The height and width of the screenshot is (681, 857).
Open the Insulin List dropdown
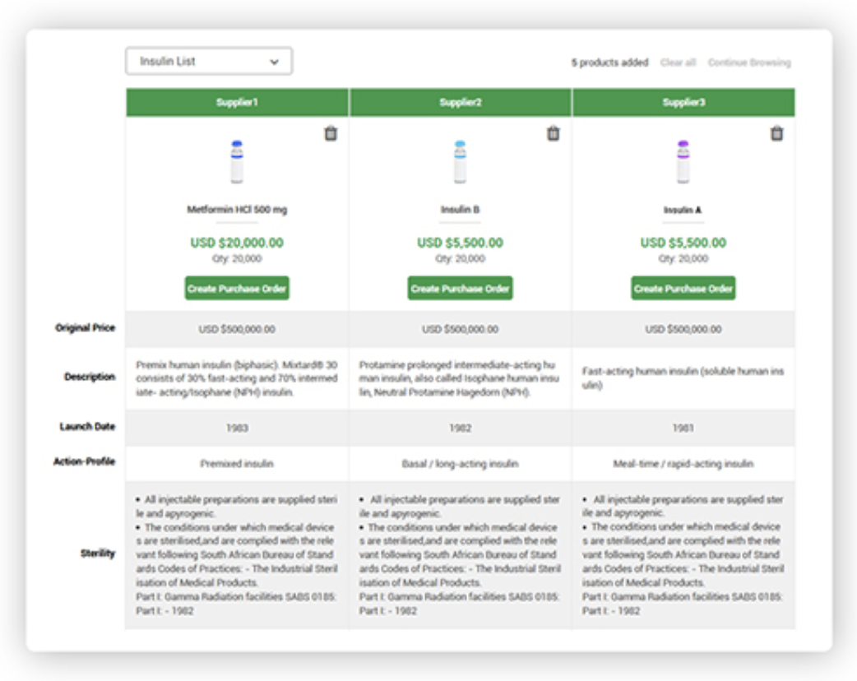click(209, 61)
